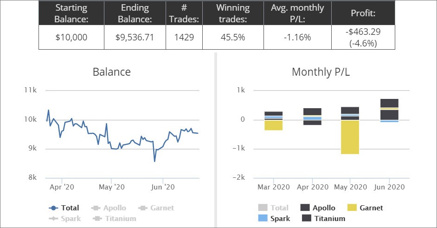Click the balance line's lowest dip before Jun '20
The image size is (437, 228).
point(154,161)
